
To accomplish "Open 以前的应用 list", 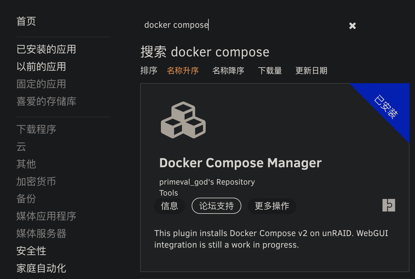I will pyautogui.click(x=41, y=67).
